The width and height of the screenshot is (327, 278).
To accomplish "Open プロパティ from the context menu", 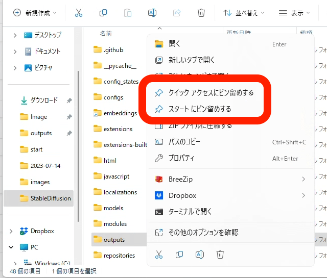I will point(230,158).
